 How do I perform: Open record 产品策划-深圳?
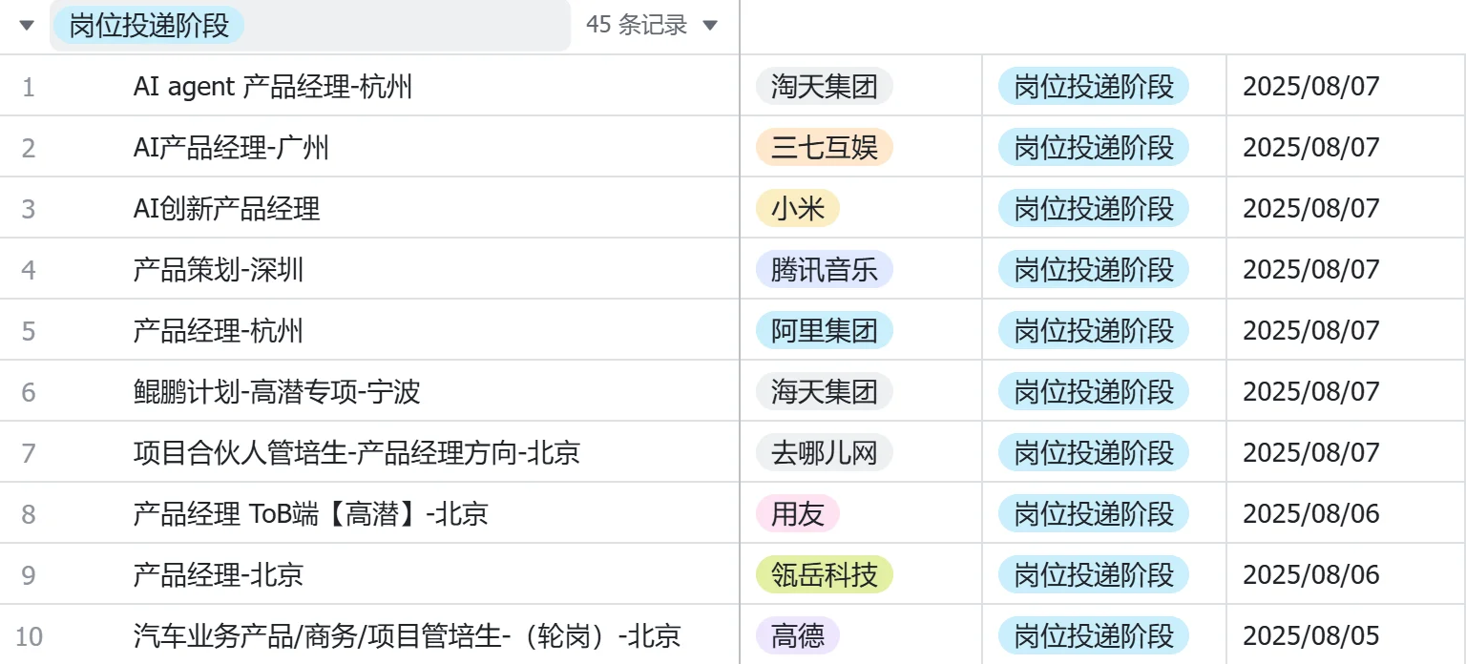pos(219,270)
